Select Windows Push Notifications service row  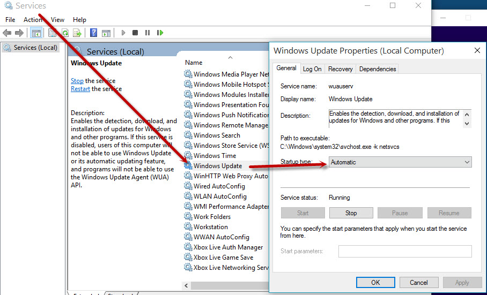click(226, 115)
